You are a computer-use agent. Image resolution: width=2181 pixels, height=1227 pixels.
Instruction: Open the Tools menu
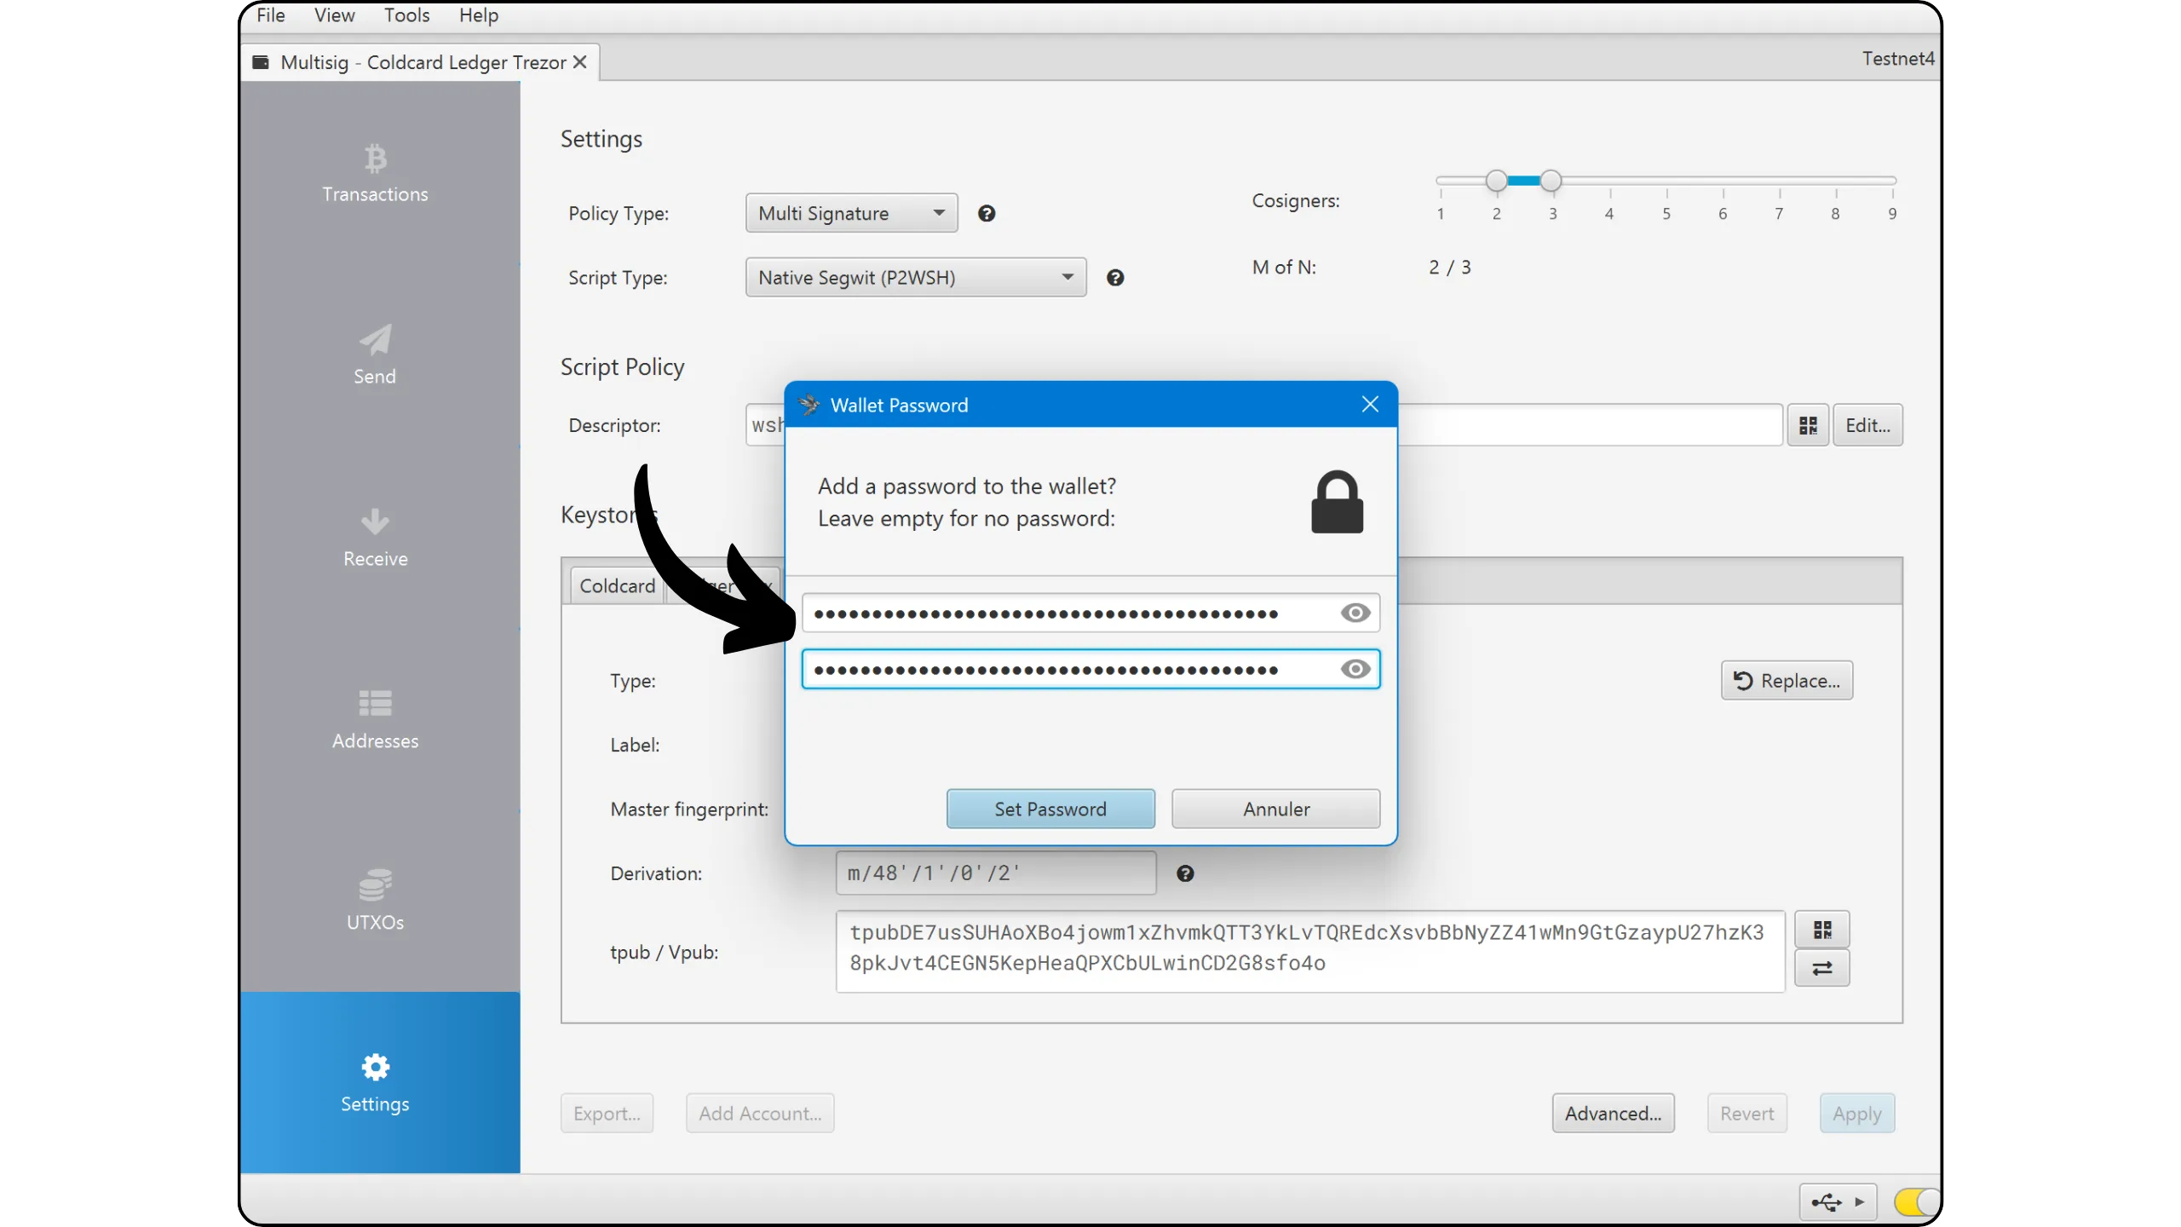tap(406, 15)
